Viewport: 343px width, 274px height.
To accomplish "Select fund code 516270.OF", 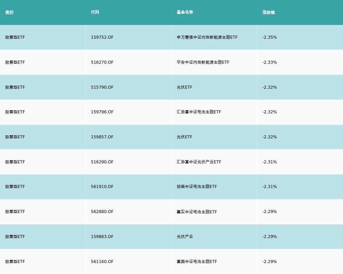I will click(x=102, y=62).
